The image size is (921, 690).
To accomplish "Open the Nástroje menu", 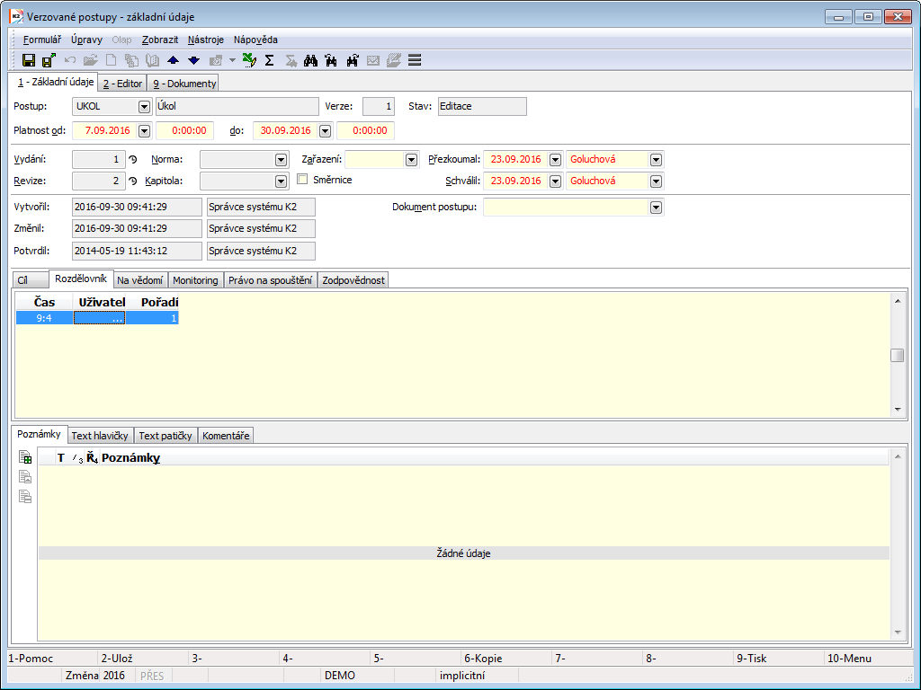I will 206,40.
